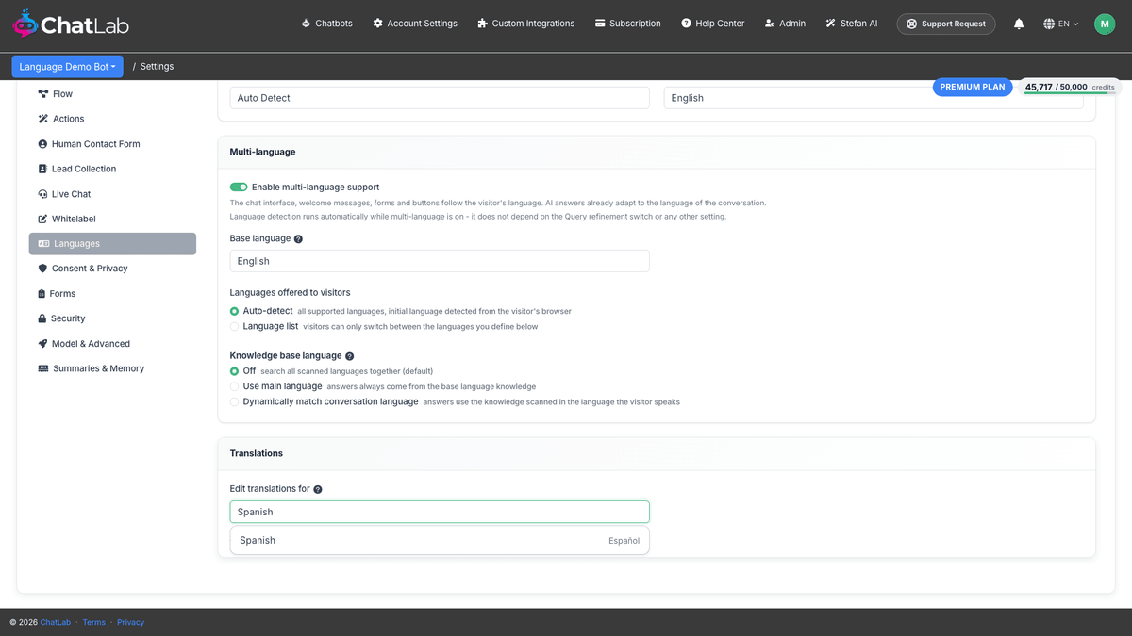Toggle Enable multi-language support switch

pyautogui.click(x=239, y=188)
